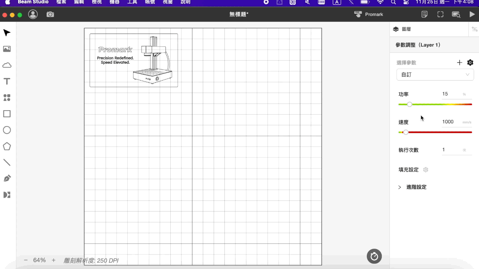Image resolution: width=479 pixels, height=269 pixels.
Task: Start job with the play button
Action: pyautogui.click(x=472, y=14)
